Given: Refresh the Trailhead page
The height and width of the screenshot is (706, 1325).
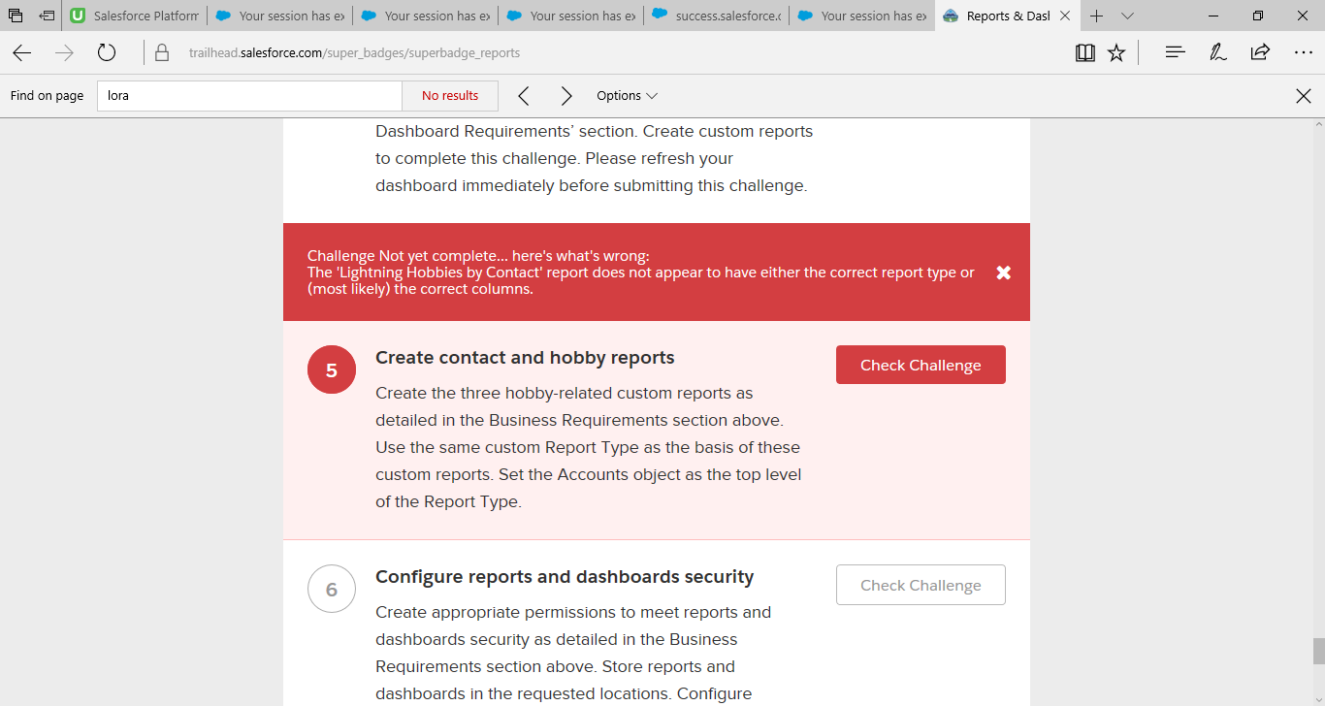Looking at the screenshot, I should pos(107,53).
